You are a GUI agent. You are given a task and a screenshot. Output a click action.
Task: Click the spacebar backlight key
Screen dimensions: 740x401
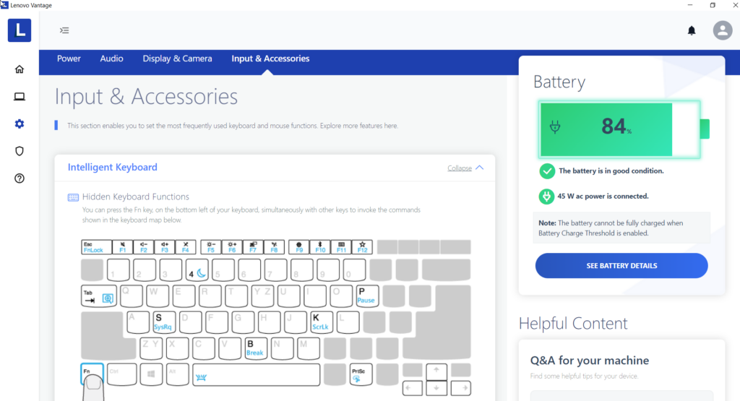257,374
